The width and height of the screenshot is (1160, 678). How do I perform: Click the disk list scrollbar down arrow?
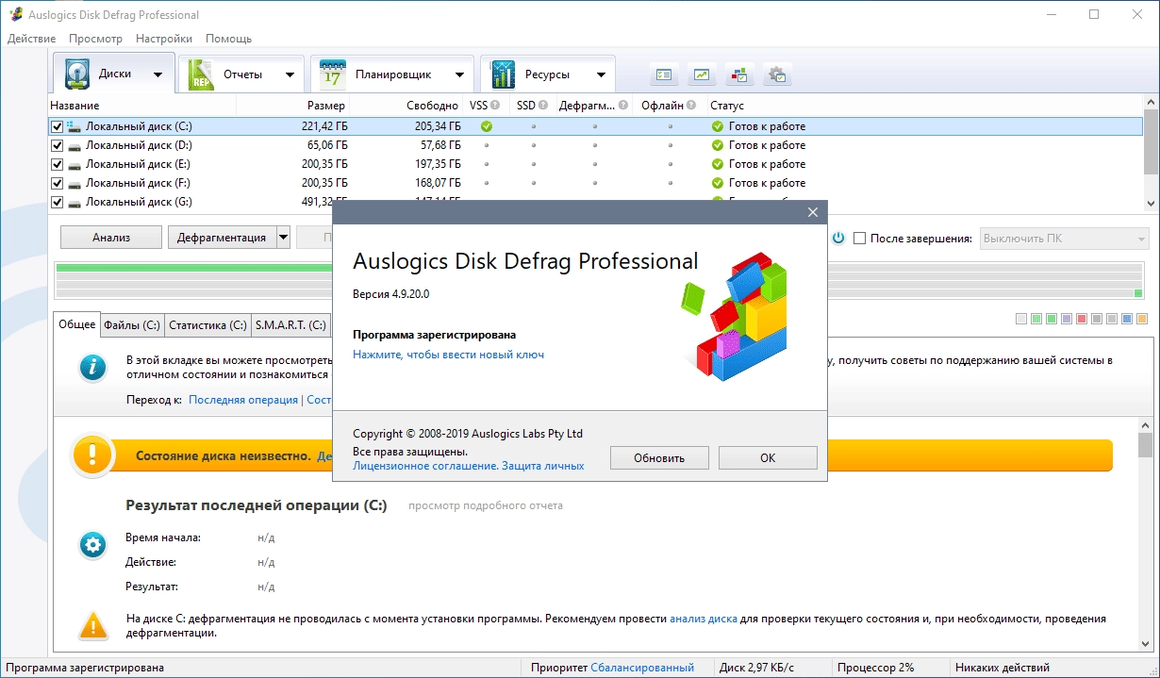click(x=1151, y=203)
